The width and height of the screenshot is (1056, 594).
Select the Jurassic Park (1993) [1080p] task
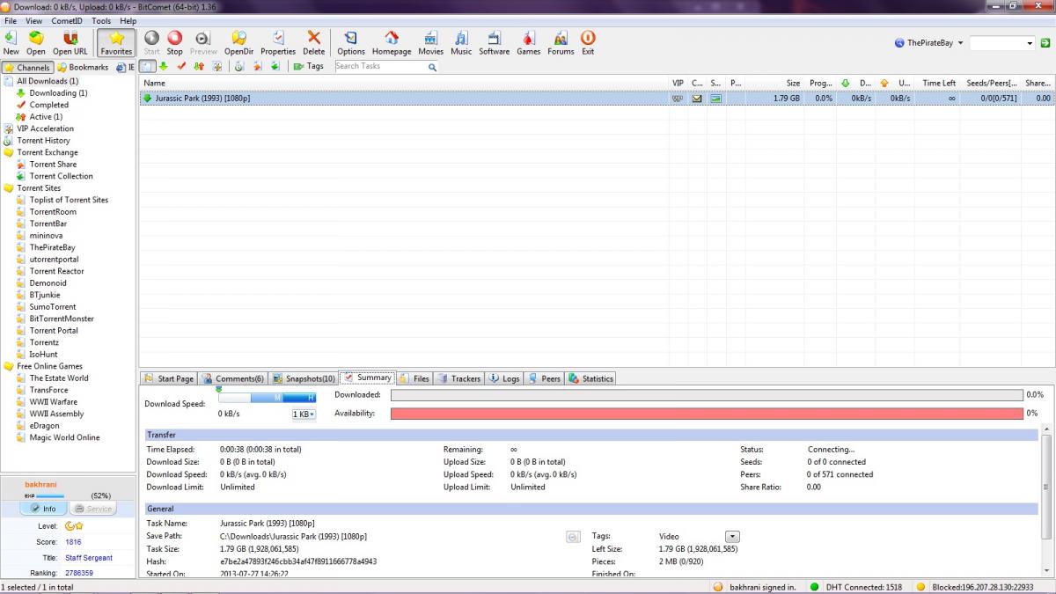597,99
